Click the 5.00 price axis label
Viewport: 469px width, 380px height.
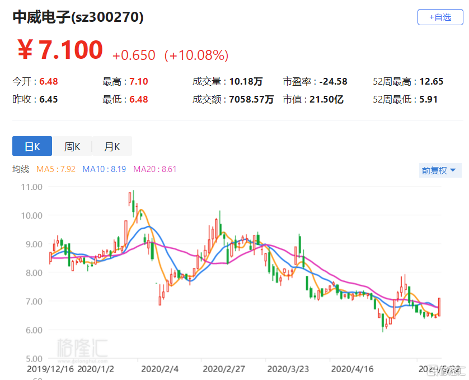pyautogui.click(x=34, y=359)
